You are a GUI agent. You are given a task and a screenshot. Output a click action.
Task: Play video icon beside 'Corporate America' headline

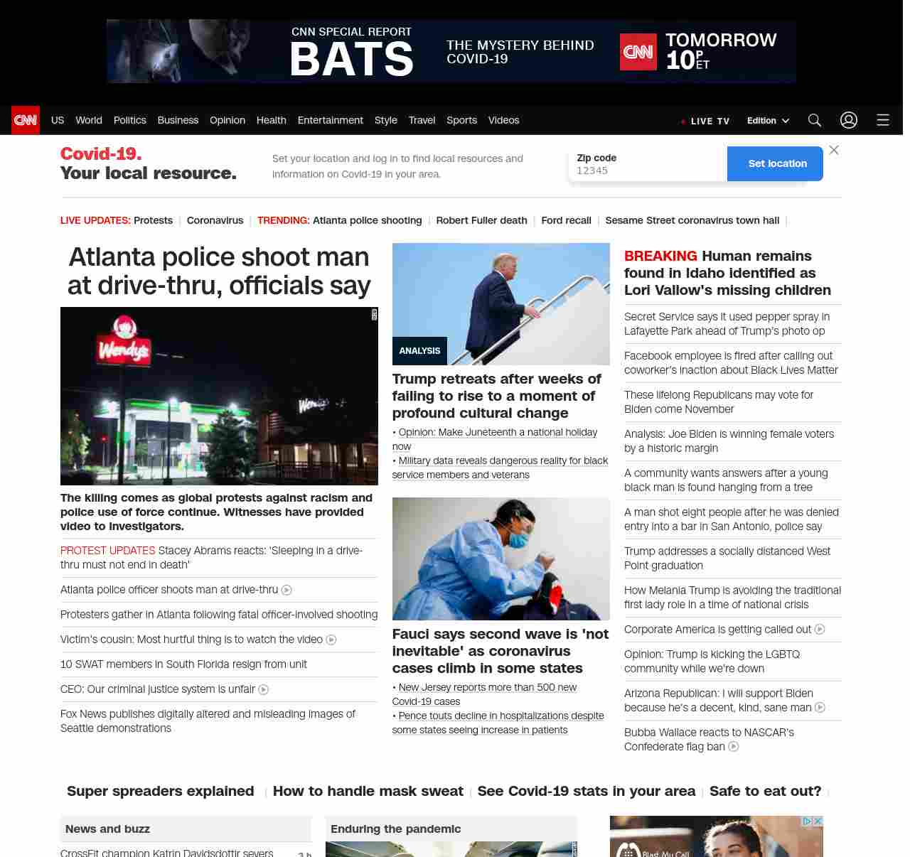click(x=820, y=630)
